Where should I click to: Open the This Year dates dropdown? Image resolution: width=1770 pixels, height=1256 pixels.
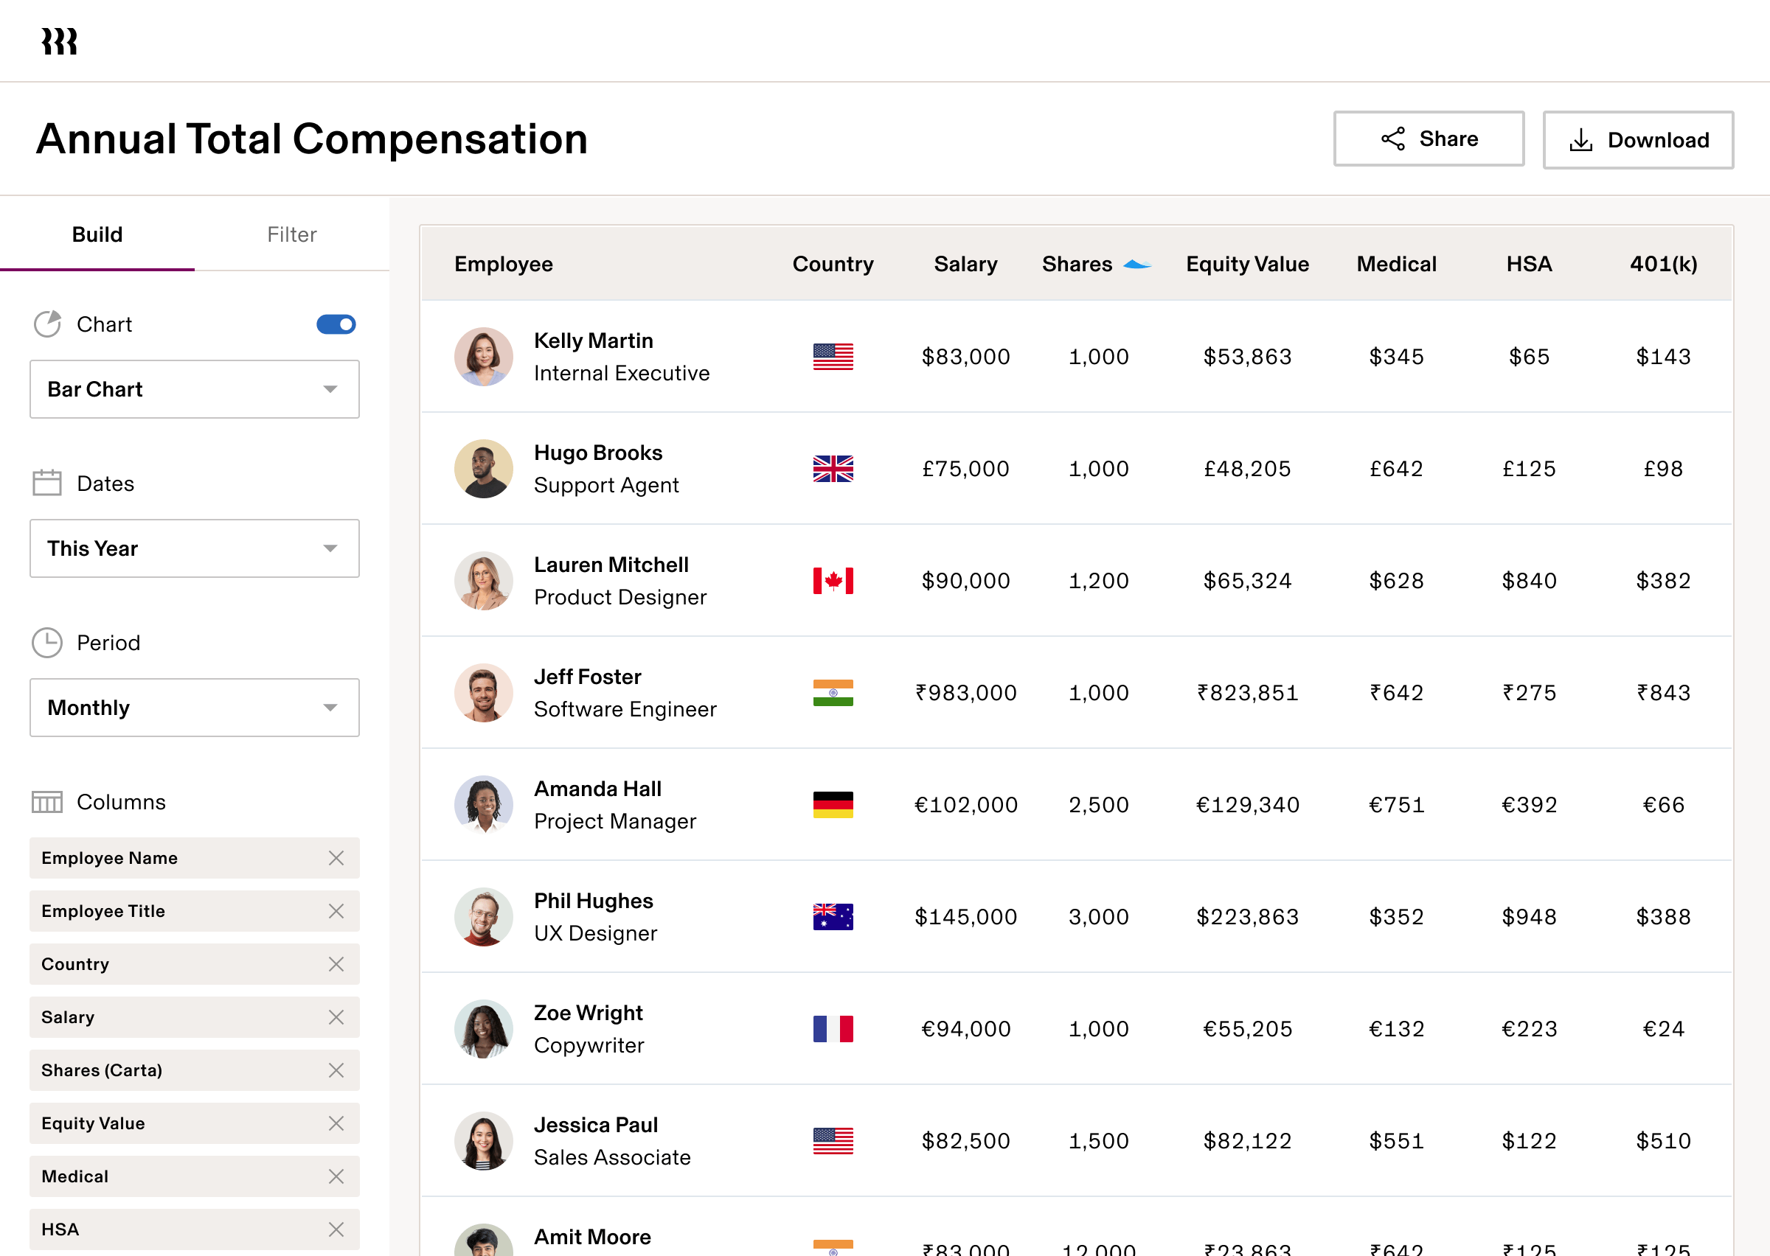click(194, 548)
